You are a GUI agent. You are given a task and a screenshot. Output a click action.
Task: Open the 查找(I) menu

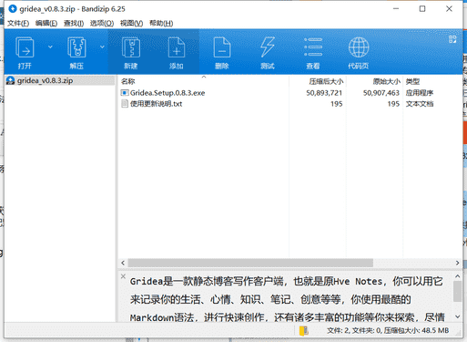74,23
